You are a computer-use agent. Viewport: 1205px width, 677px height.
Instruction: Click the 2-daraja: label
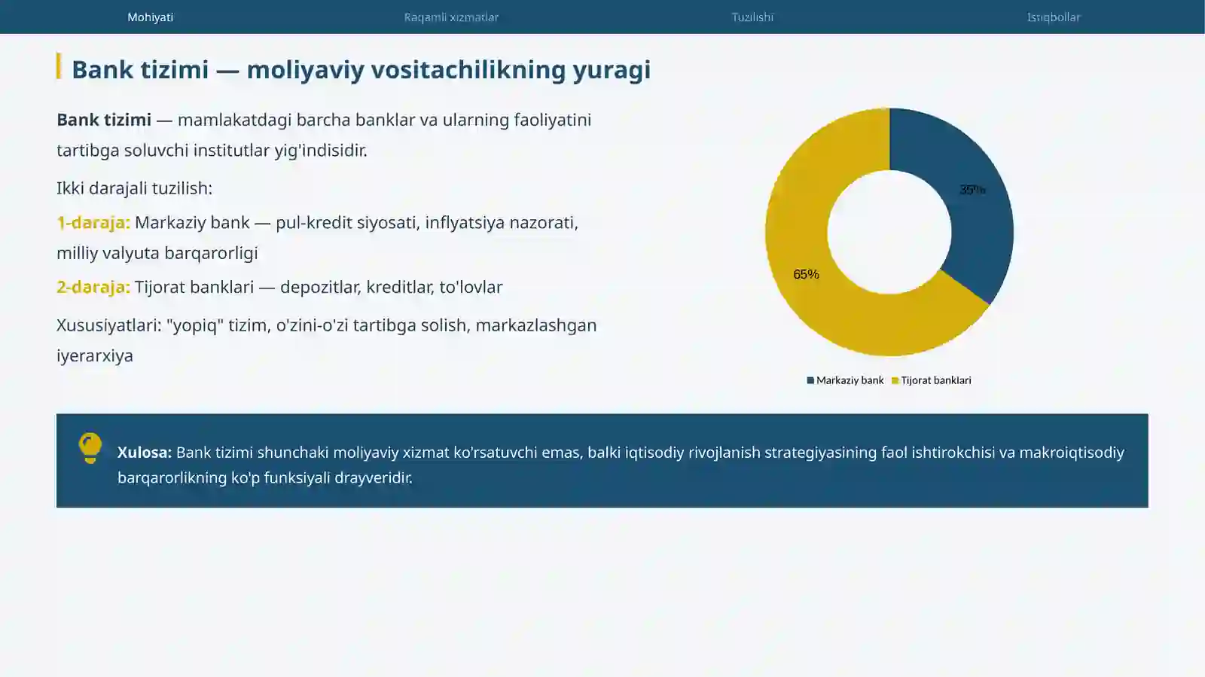tap(93, 287)
